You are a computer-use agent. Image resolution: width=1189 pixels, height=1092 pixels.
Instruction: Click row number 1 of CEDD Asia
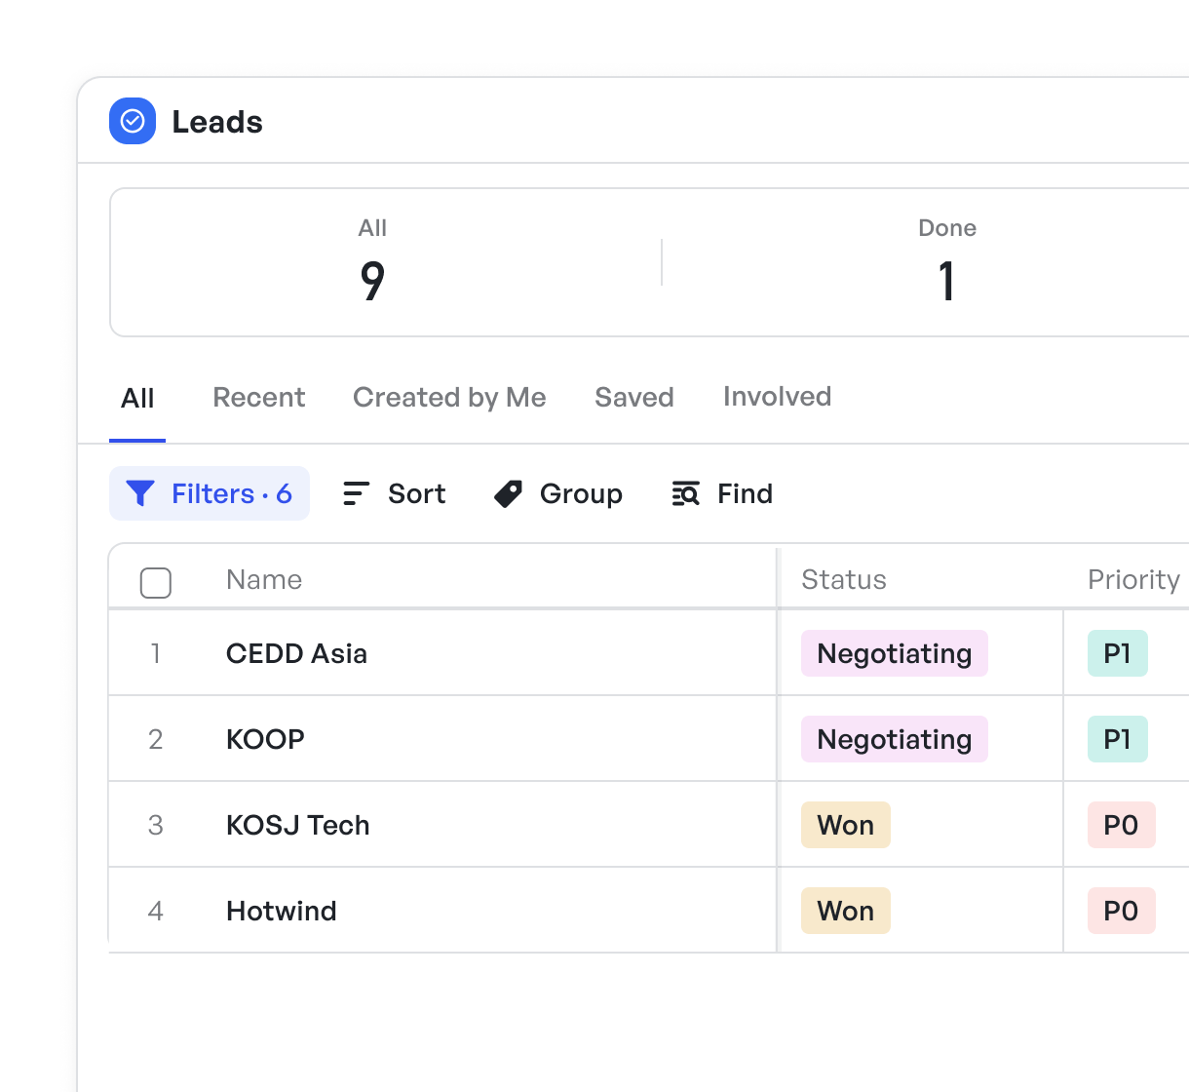coord(156,653)
